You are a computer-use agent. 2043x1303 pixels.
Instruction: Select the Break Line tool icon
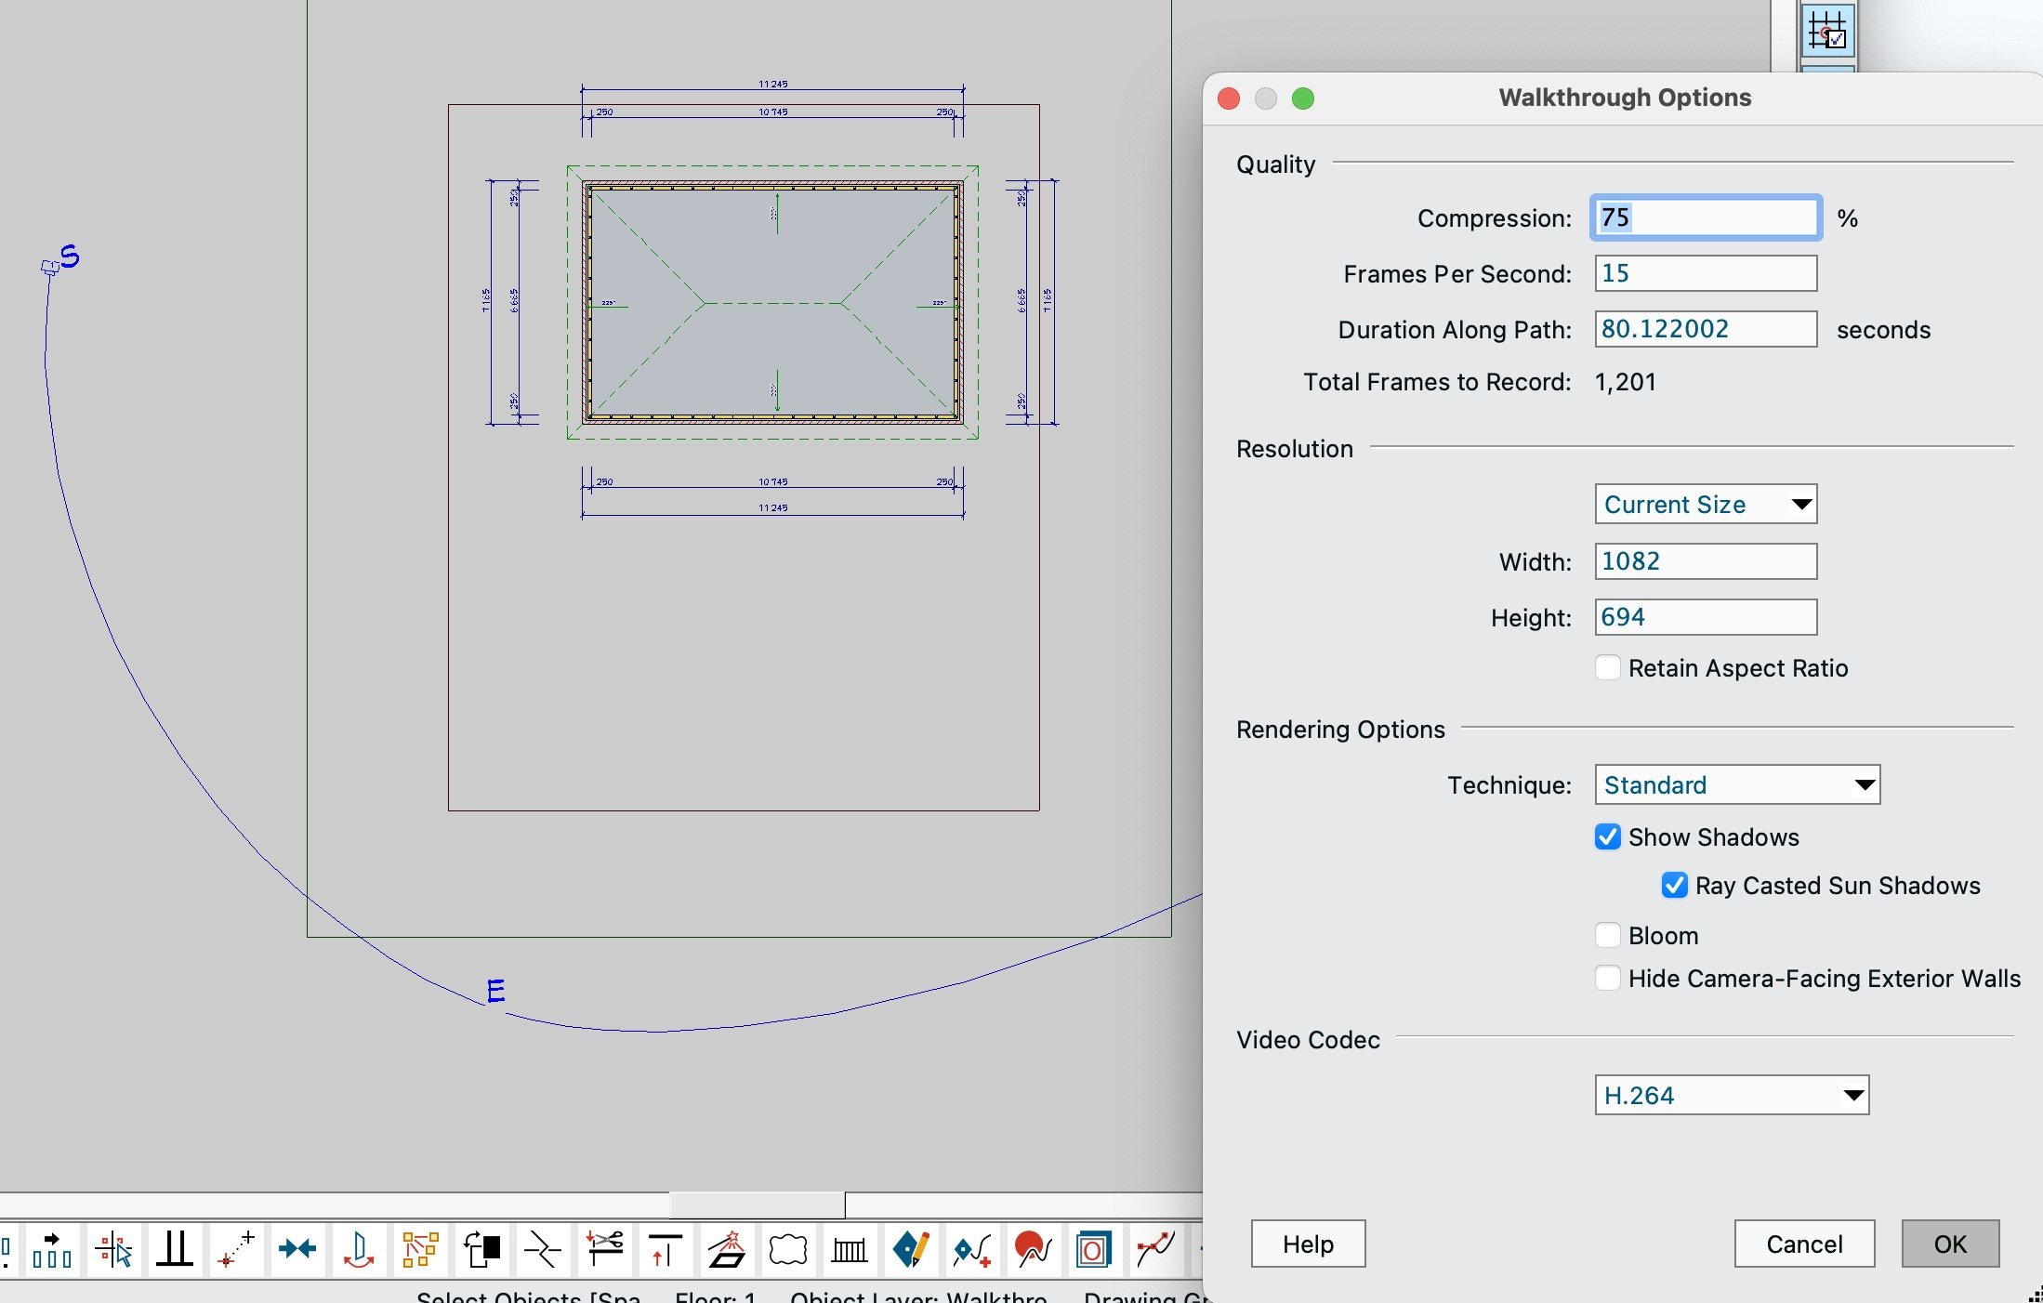pyautogui.click(x=543, y=1249)
